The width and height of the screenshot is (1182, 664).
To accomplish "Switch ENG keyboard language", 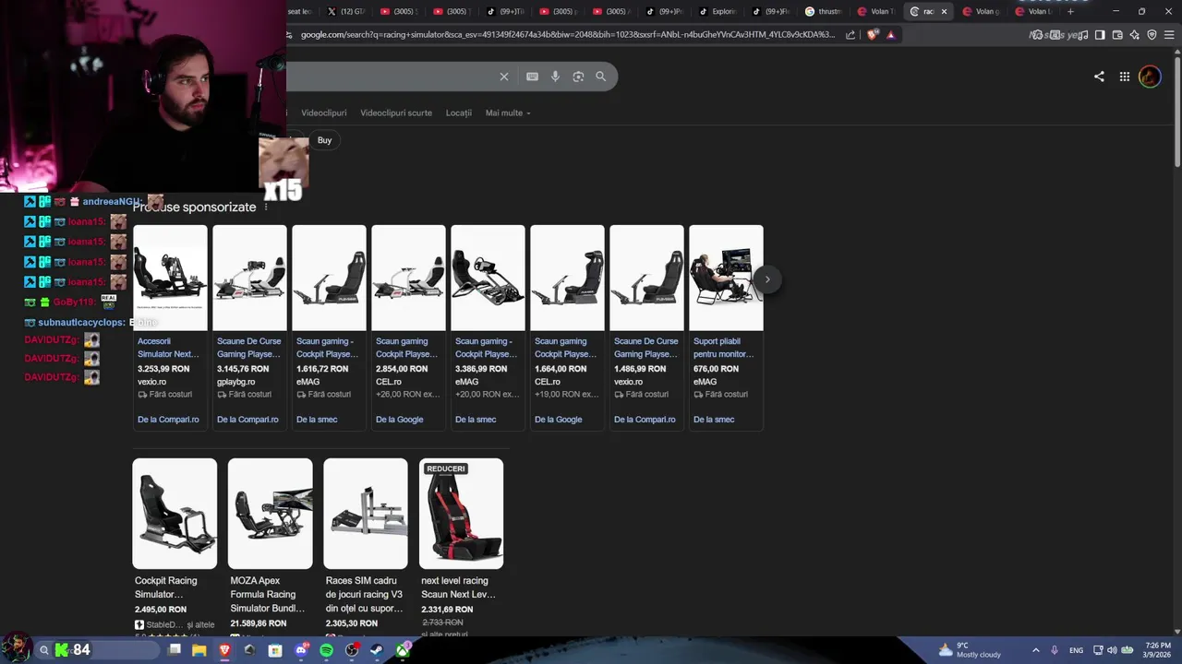I will (1076, 650).
